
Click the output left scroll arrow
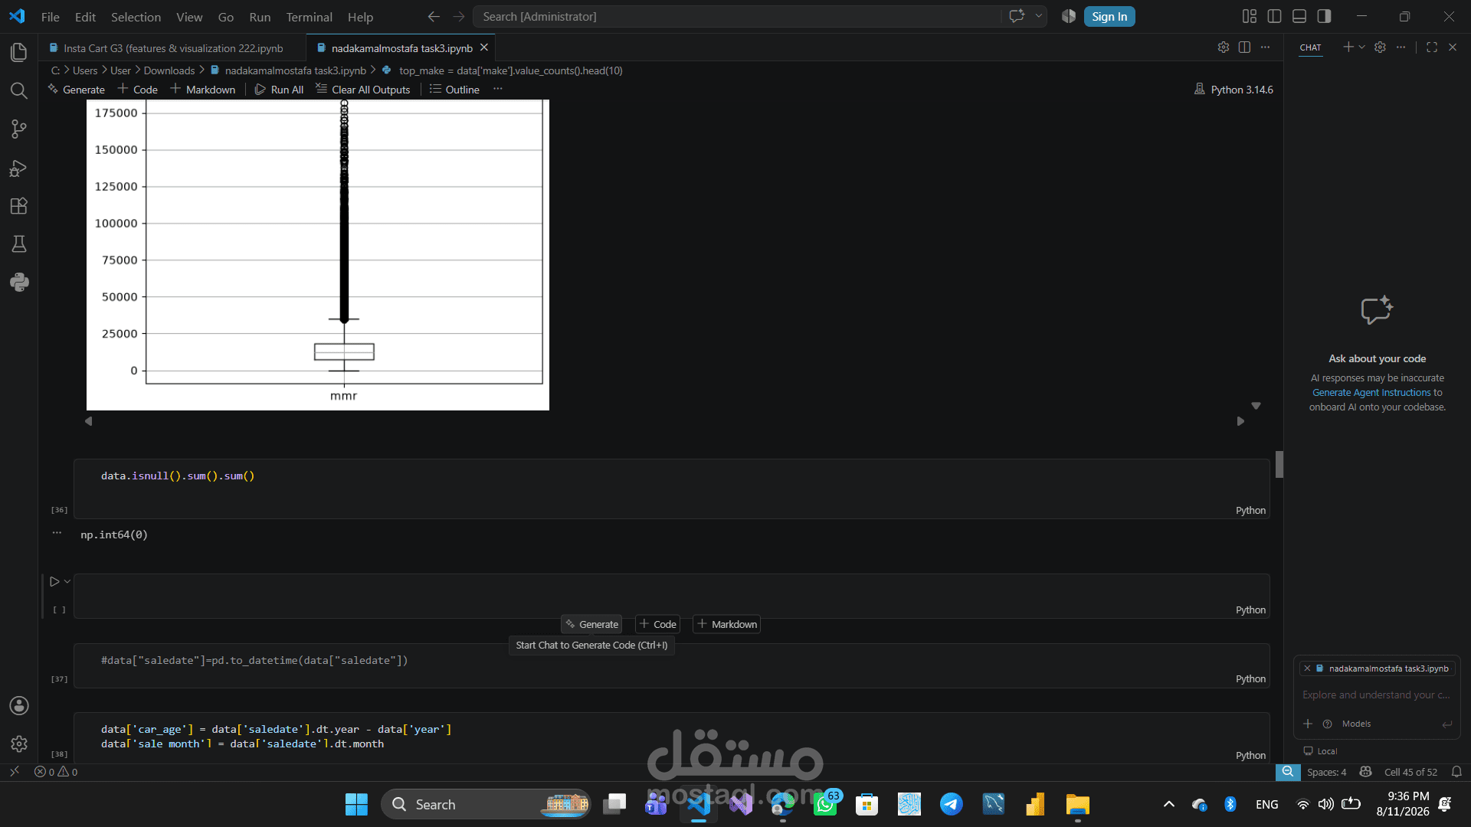(88, 421)
